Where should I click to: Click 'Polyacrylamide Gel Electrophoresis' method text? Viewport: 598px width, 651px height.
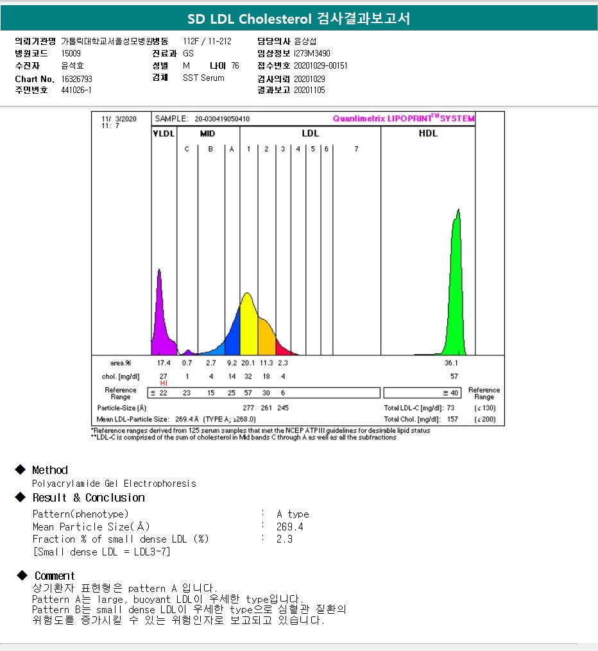pos(114,484)
